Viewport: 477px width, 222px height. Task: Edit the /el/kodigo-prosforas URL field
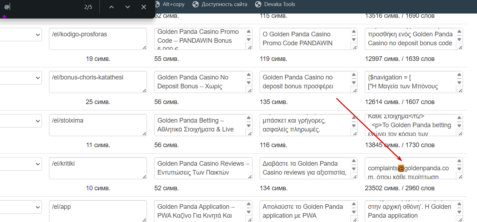tap(98, 39)
